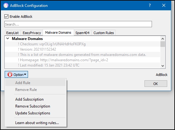Open Learn about writing rules...
175x130 pixels.
click(x=35, y=123)
